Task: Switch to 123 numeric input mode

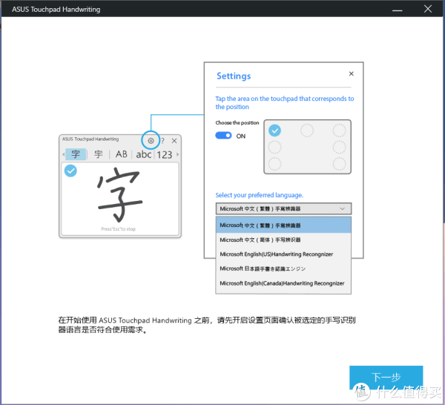Action: [x=165, y=155]
